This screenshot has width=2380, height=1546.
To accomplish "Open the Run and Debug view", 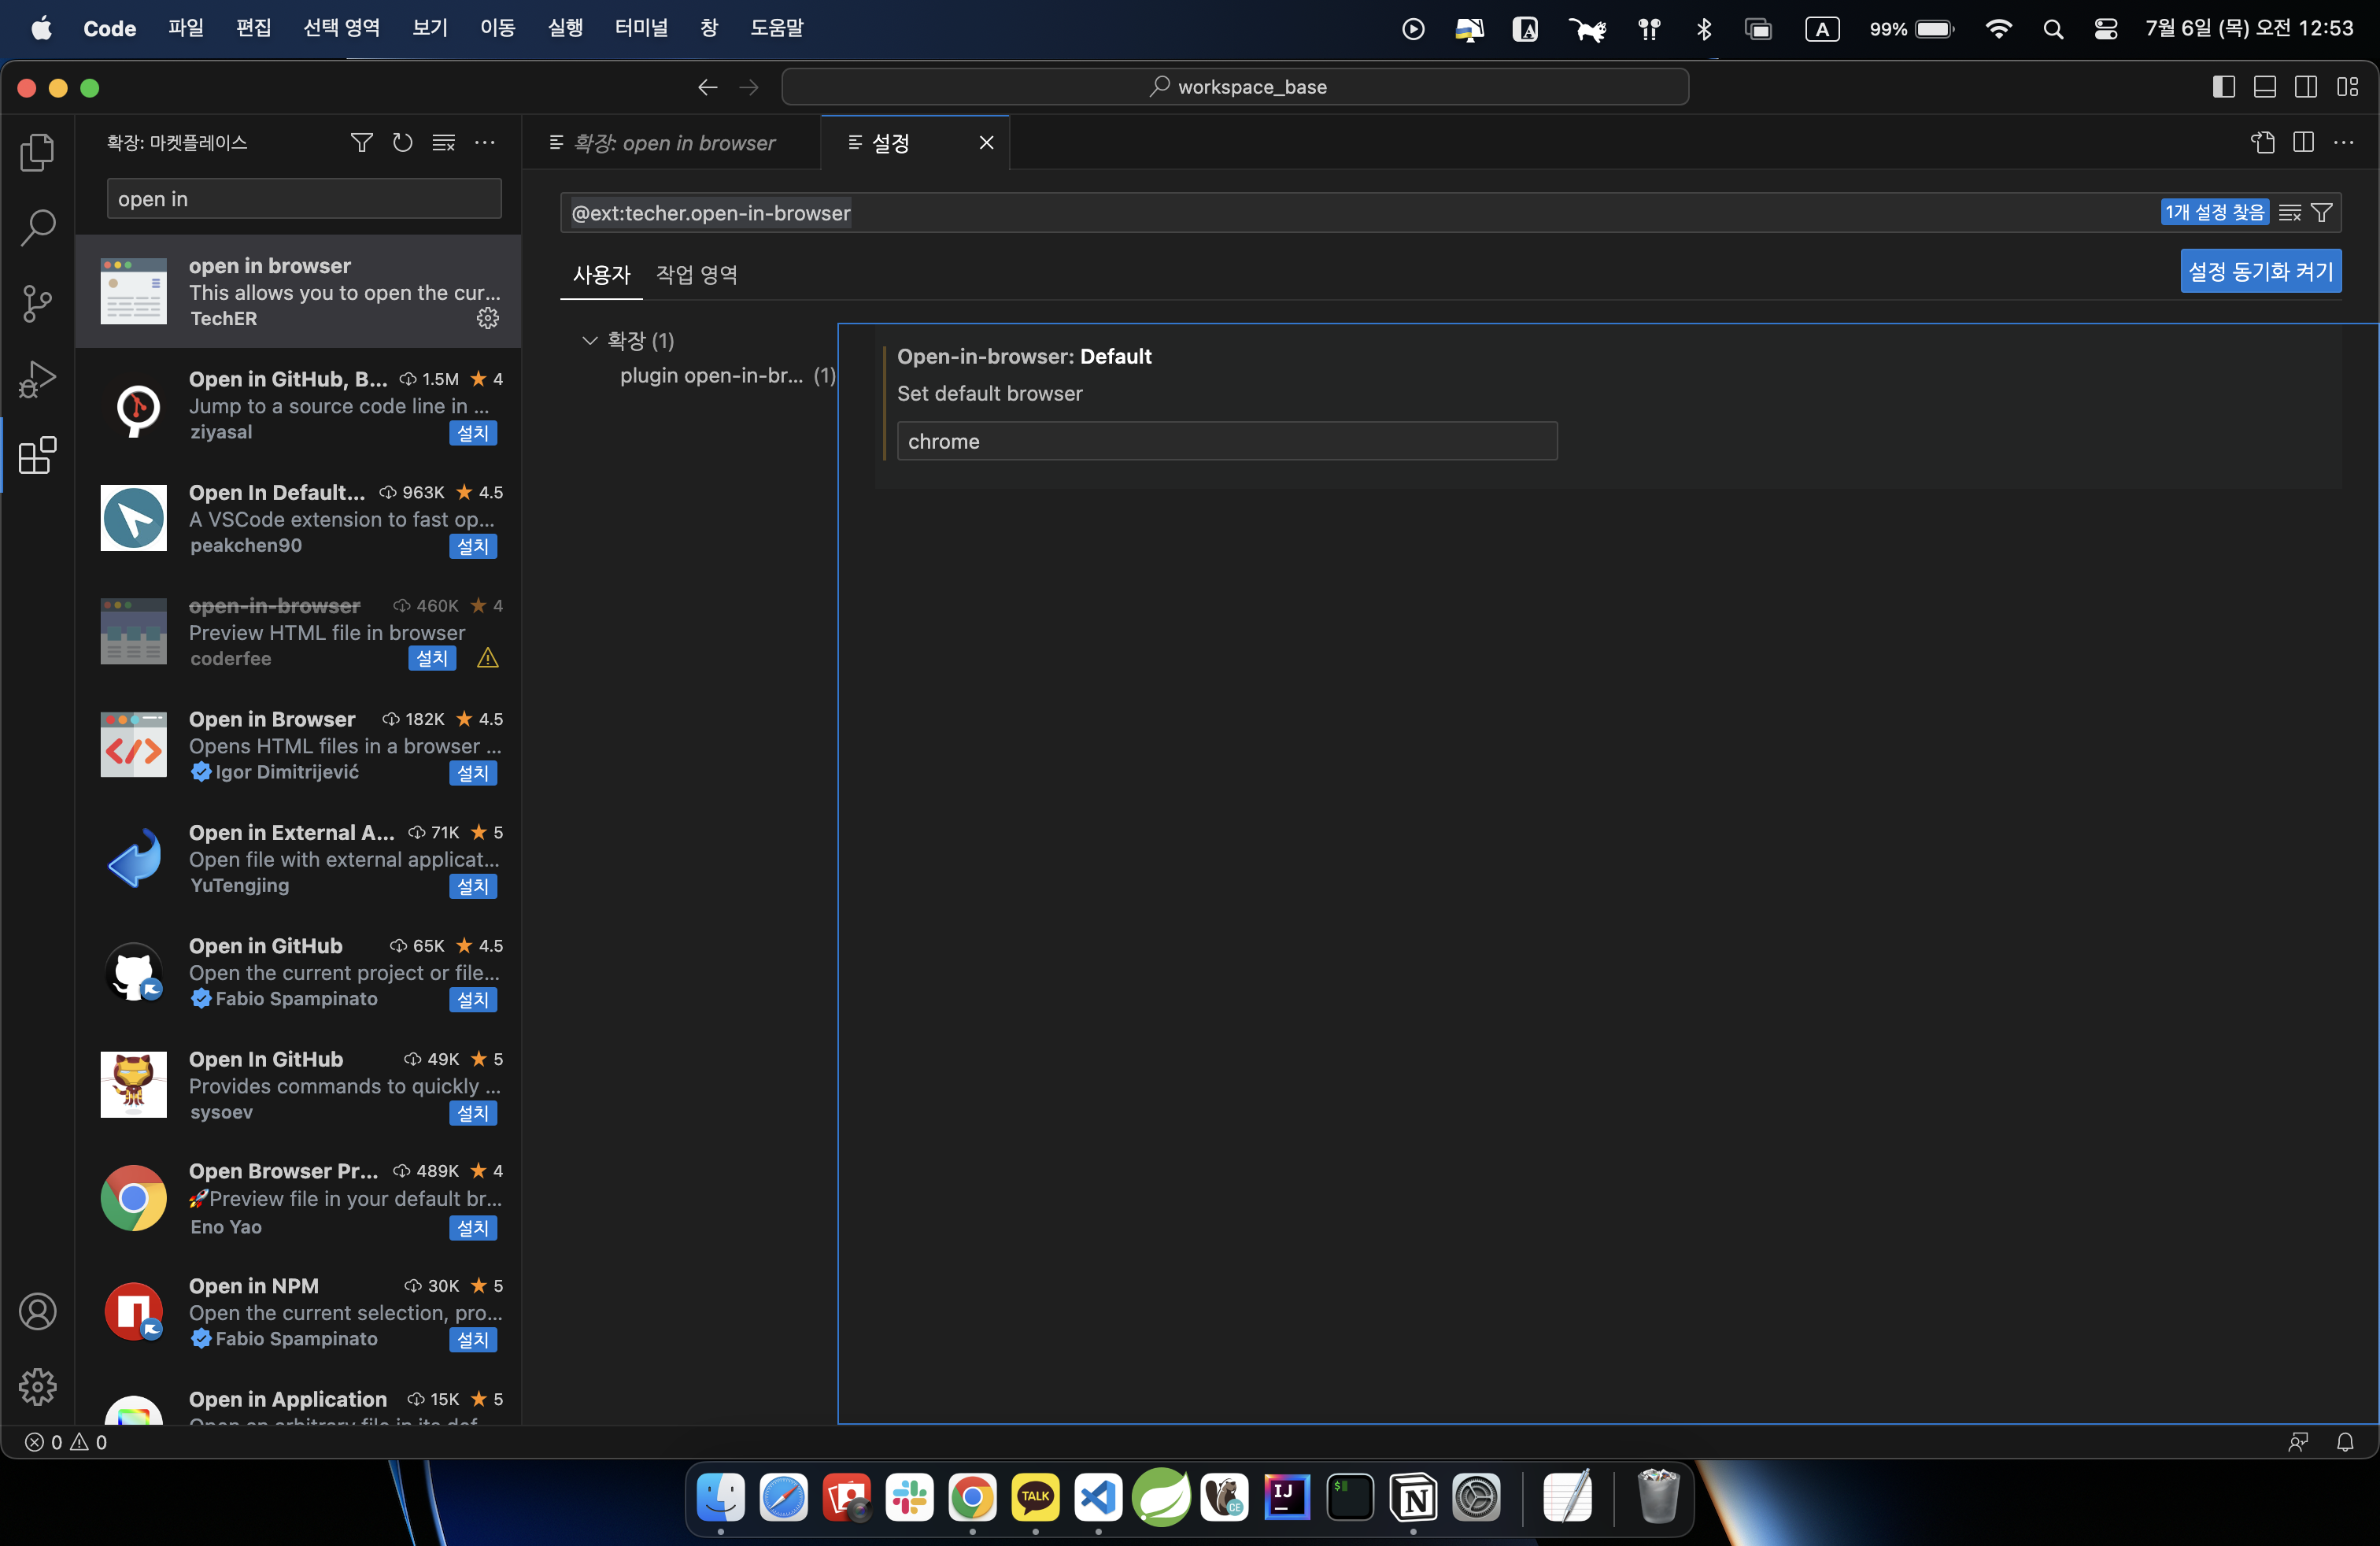I will coord(37,379).
